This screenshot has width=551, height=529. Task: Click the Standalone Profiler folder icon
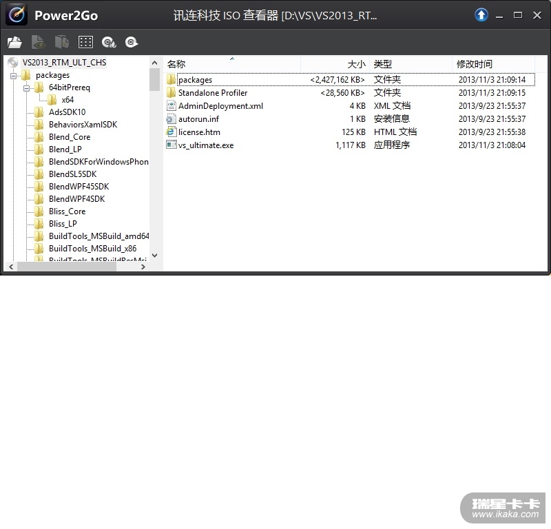point(171,92)
